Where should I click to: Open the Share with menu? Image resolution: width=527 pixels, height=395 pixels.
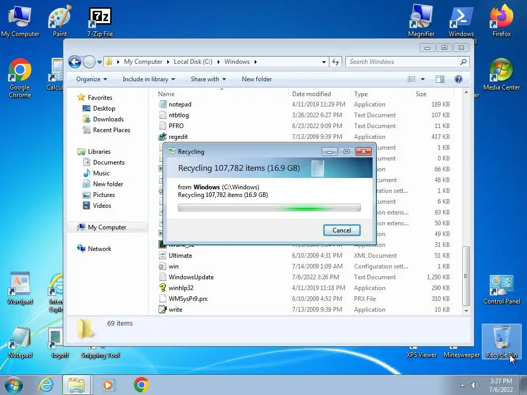pyautogui.click(x=208, y=79)
